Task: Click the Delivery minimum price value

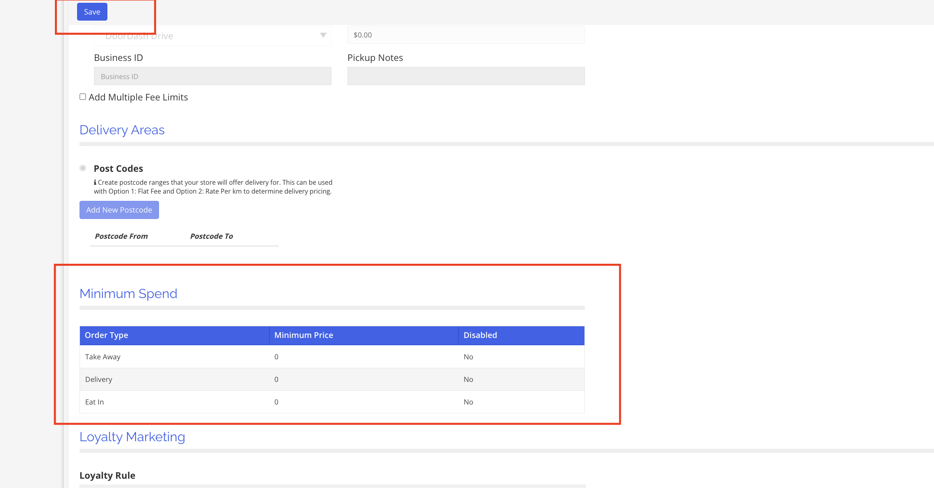Action: [x=276, y=380]
